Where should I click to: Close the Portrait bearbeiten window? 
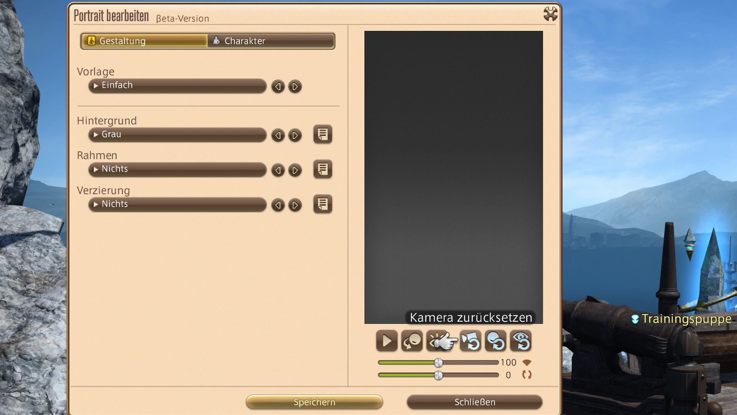click(550, 14)
